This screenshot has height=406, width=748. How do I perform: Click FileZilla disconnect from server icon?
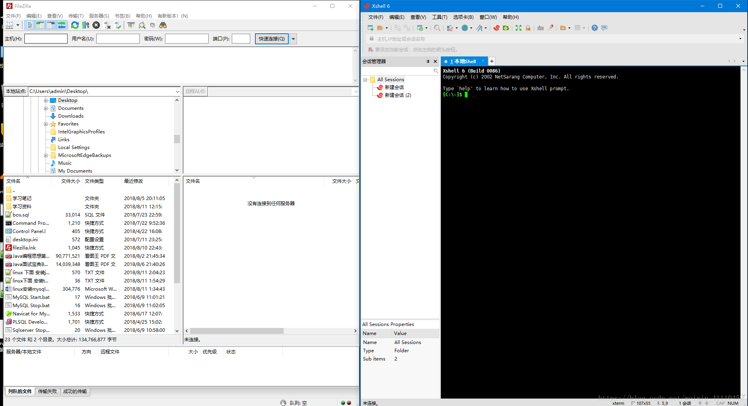pyautogui.click(x=107, y=25)
